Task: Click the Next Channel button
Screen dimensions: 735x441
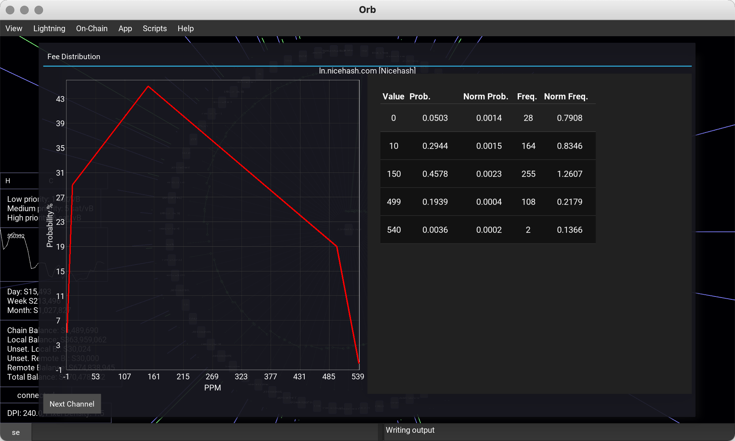Action: [x=72, y=404]
